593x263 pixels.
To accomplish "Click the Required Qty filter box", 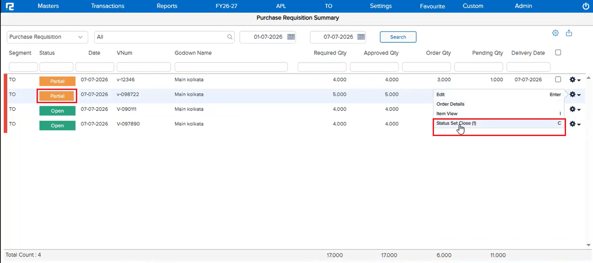I will coord(323,67).
